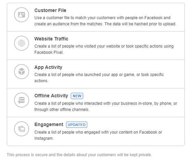Screen dimensions: 193x160
Task: Select the Offline Activity heading
Action: 51,96
